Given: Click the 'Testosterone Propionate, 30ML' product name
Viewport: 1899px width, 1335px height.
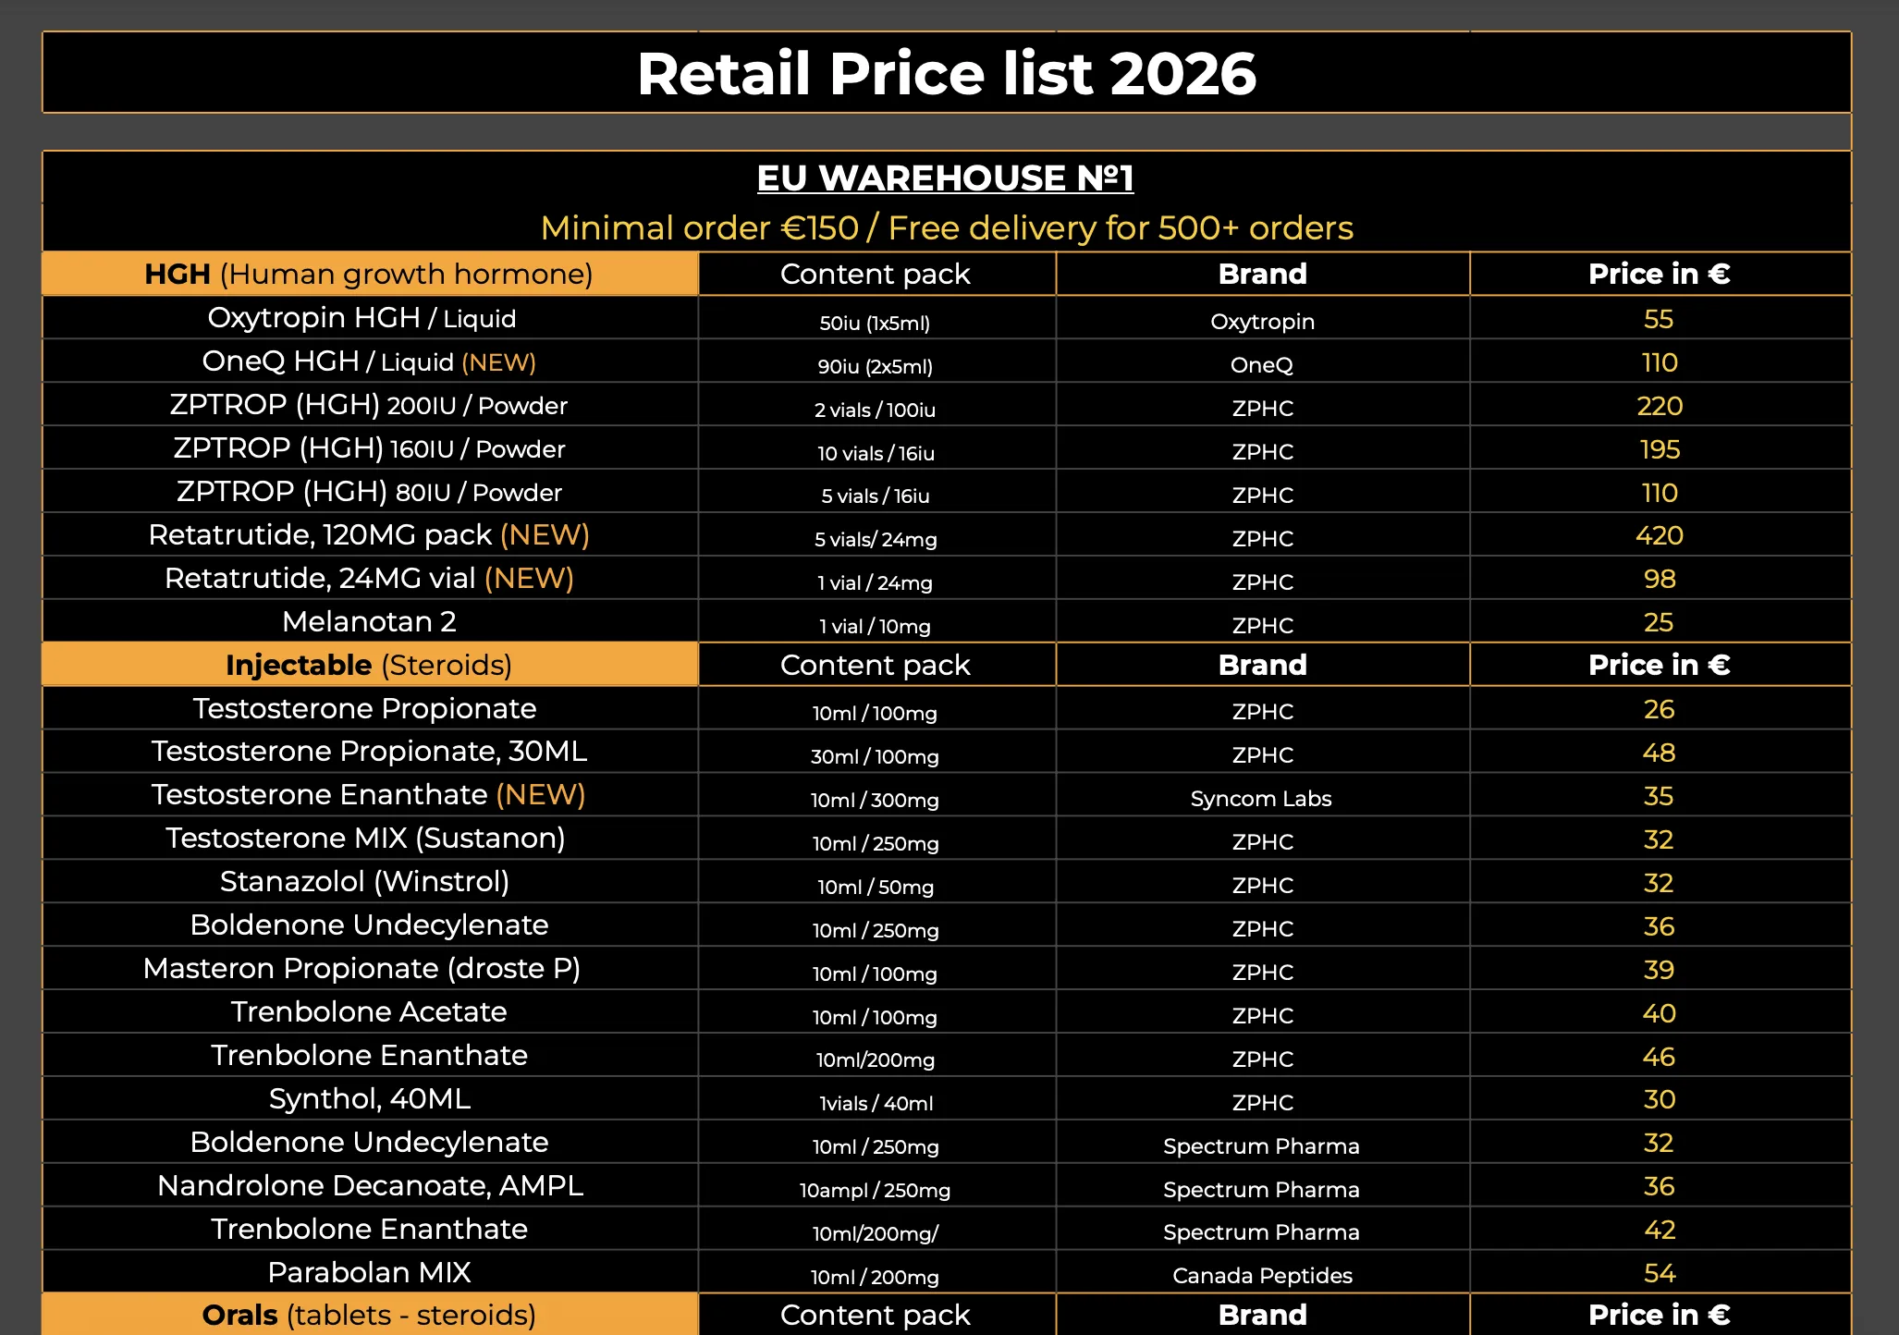Looking at the screenshot, I should [369, 751].
